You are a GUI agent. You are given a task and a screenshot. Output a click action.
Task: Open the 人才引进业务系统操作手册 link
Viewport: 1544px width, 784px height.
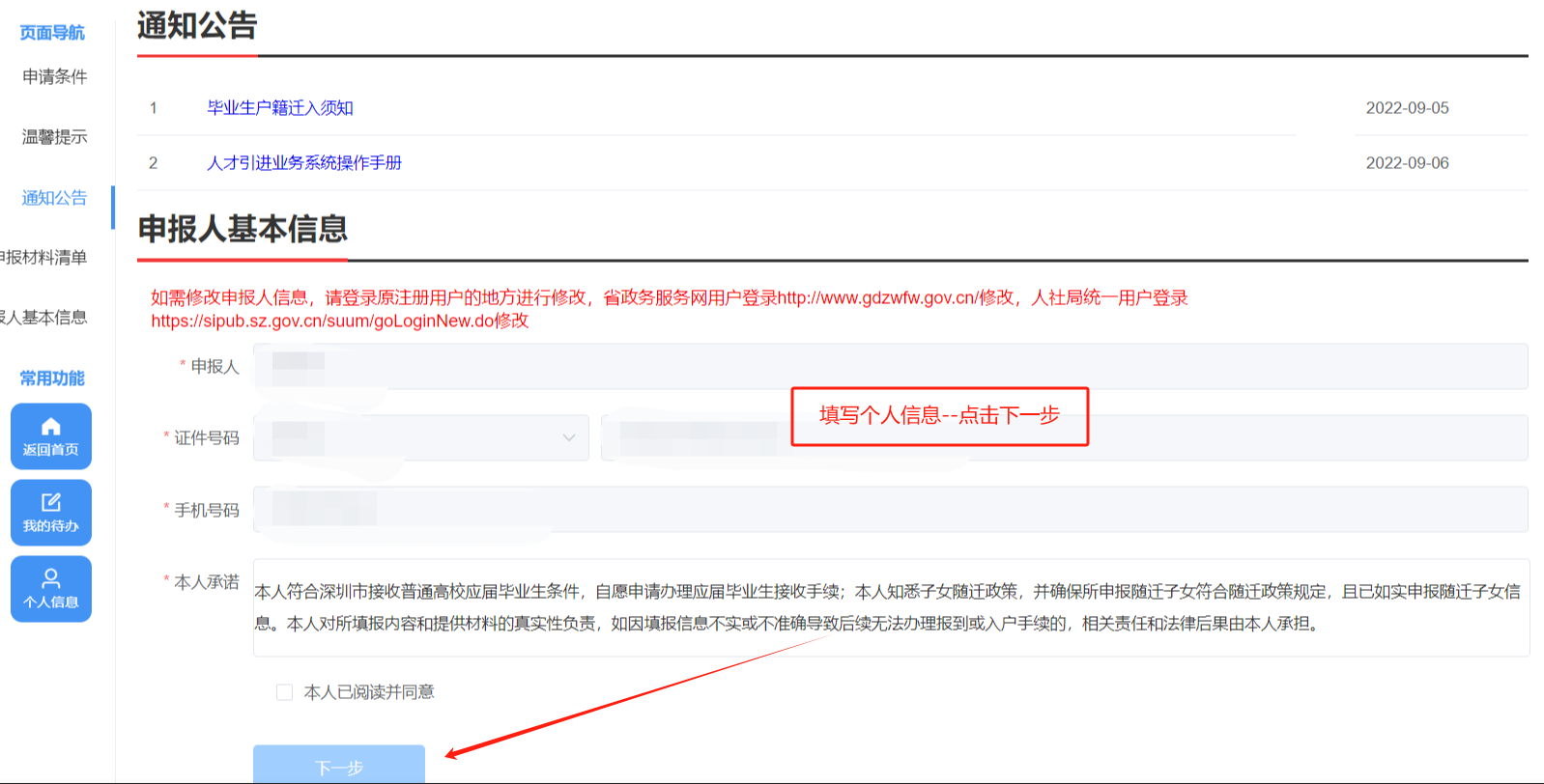(304, 163)
